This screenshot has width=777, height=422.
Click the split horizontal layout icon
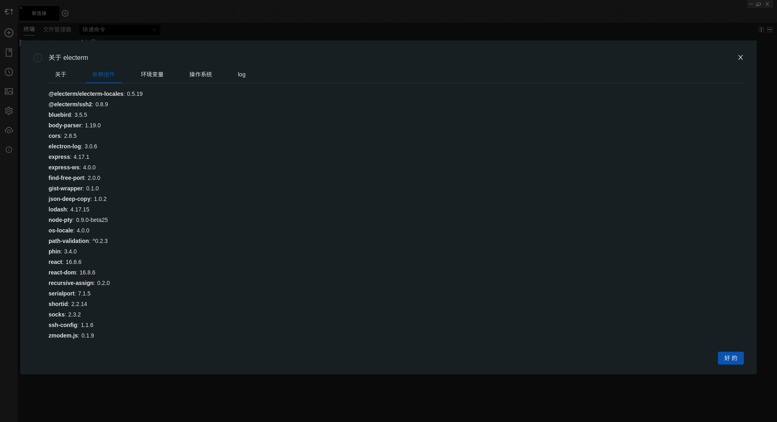(x=770, y=30)
